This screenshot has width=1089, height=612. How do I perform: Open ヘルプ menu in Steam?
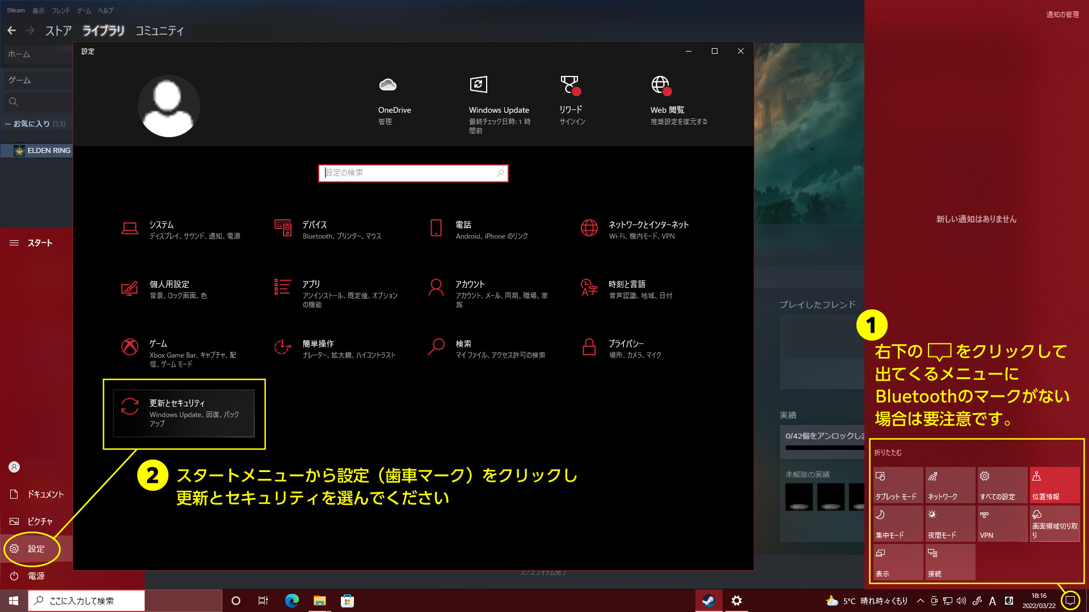(x=105, y=10)
